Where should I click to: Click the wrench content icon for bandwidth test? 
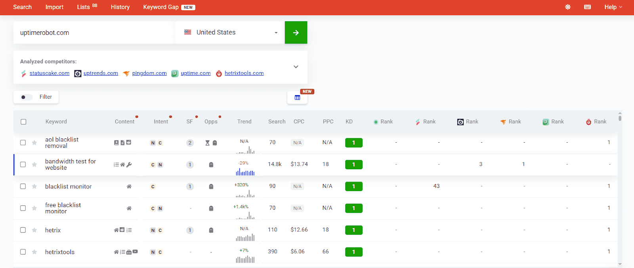[x=129, y=165]
